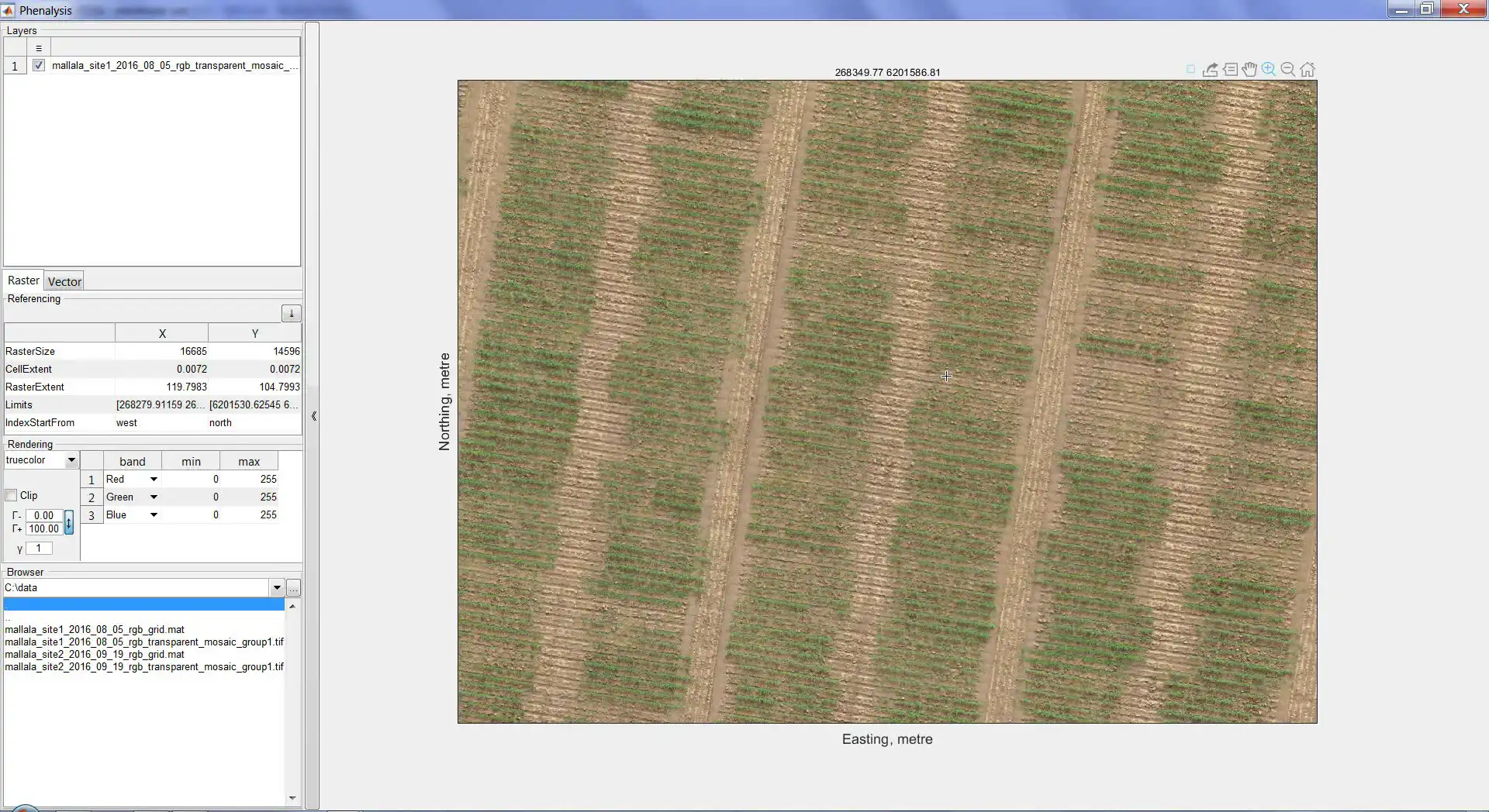Click the layers list menu (≡) header

click(39, 48)
